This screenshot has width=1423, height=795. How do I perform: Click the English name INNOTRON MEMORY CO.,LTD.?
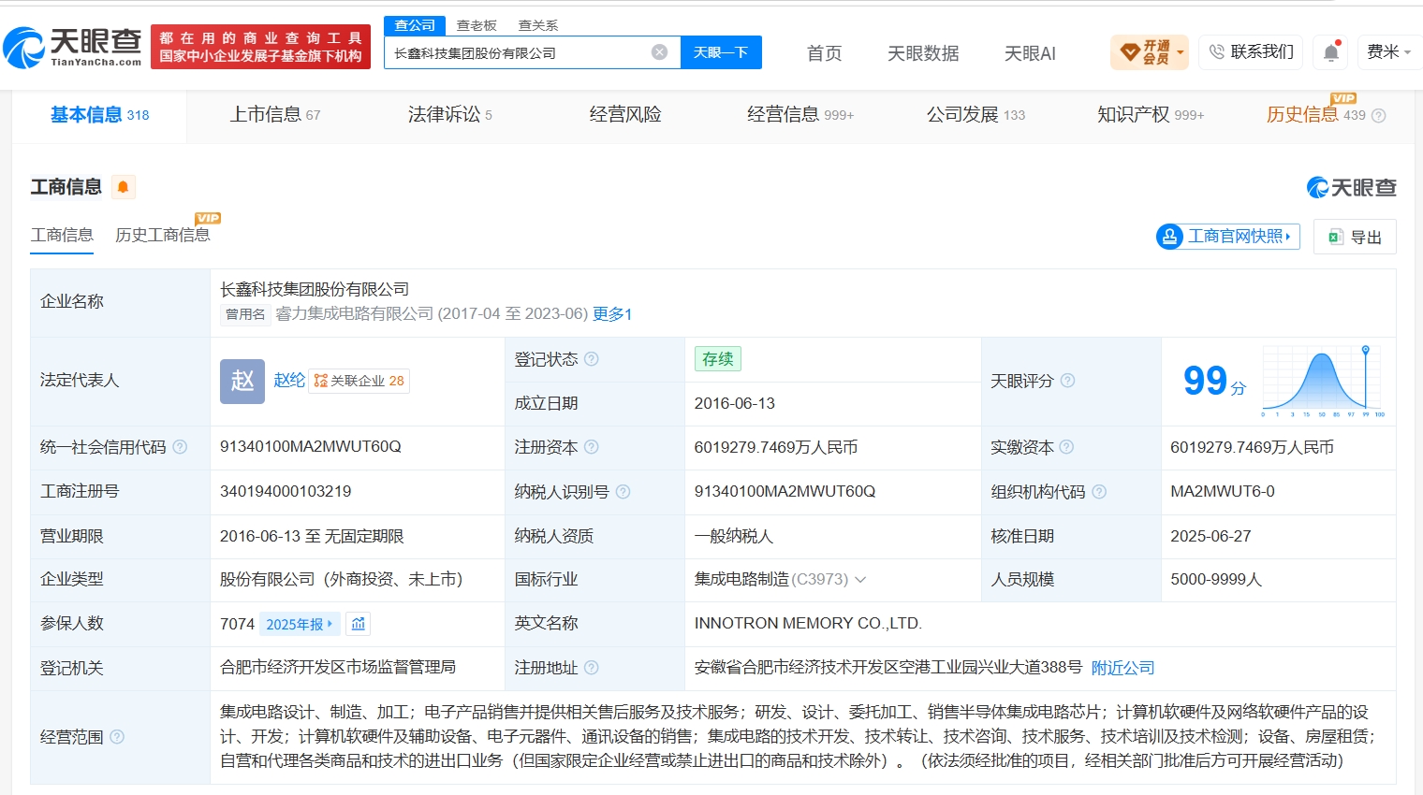point(808,623)
